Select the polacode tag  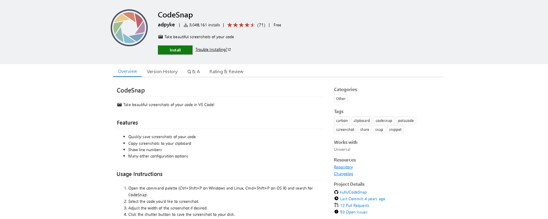point(406,120)
